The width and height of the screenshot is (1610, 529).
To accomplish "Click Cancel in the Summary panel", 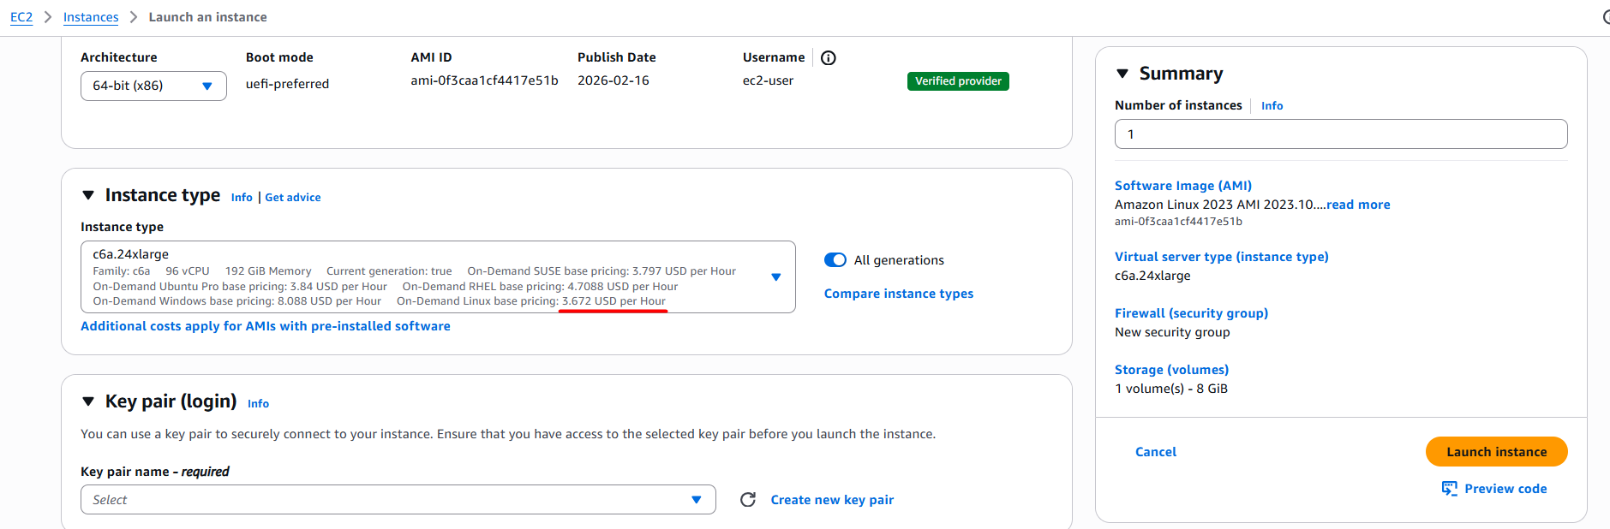I will tap(1155, 452).
